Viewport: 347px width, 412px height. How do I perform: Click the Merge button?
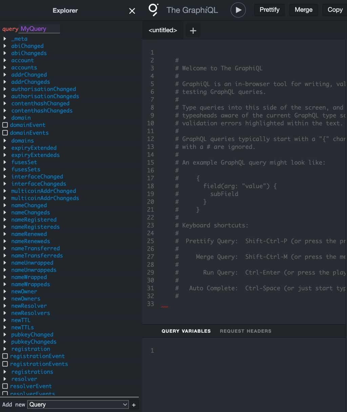[x=304, y=10]
